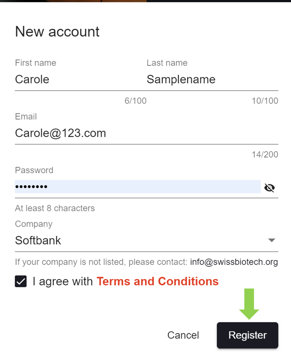Click the "I agree with" checkbox label text
The width and height of the screenshot is (291, 362).
[x=63, y=281]
